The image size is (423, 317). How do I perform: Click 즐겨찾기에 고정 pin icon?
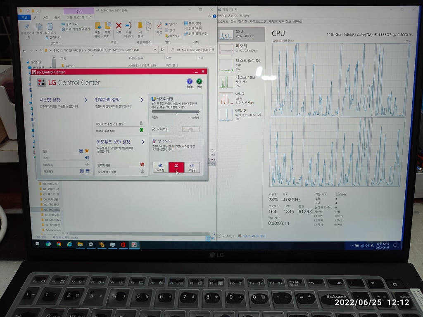[x=27, y=26]
